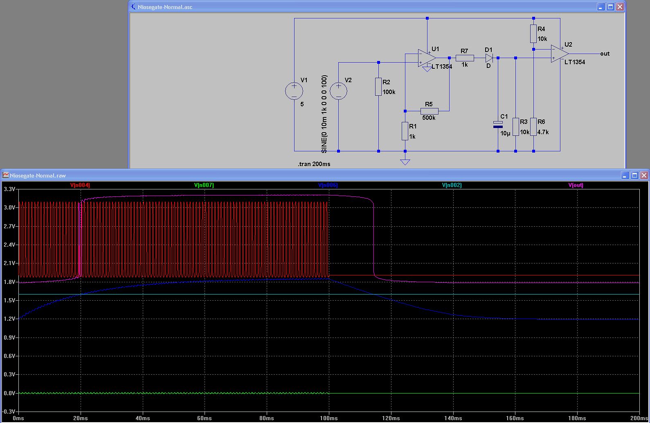The height and width of the screenshot is (423, 650).
Task: Click the V(n004) red trace label
Action: pyautogui.click(x=80, y=185)
